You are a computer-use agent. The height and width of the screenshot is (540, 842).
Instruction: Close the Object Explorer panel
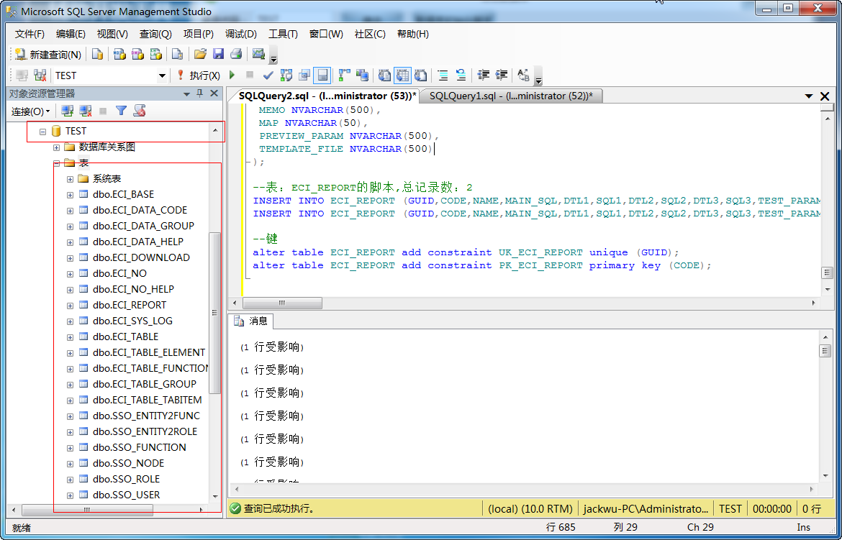214,93
